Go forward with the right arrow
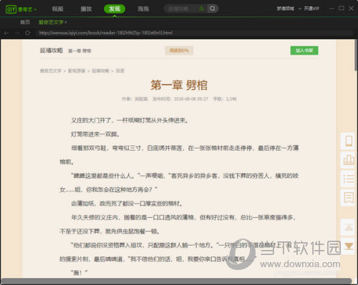Screen dimensions: 358x285 pos(17,33)
